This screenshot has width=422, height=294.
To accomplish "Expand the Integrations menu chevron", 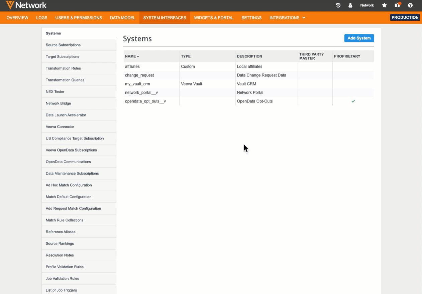I will 304,18.
